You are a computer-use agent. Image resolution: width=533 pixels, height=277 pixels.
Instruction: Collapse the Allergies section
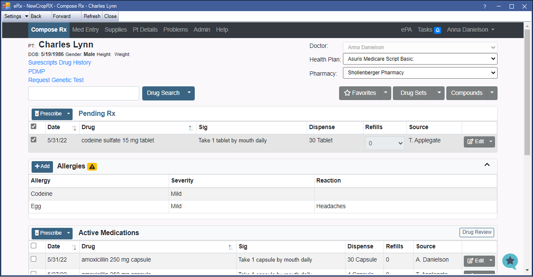click(487, 165)
